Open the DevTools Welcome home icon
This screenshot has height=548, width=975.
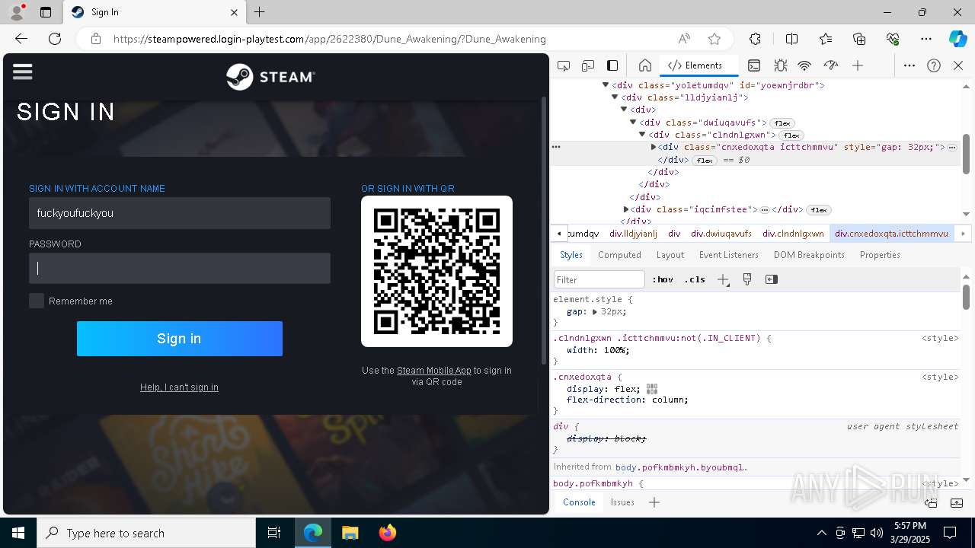tap(644, 65)
